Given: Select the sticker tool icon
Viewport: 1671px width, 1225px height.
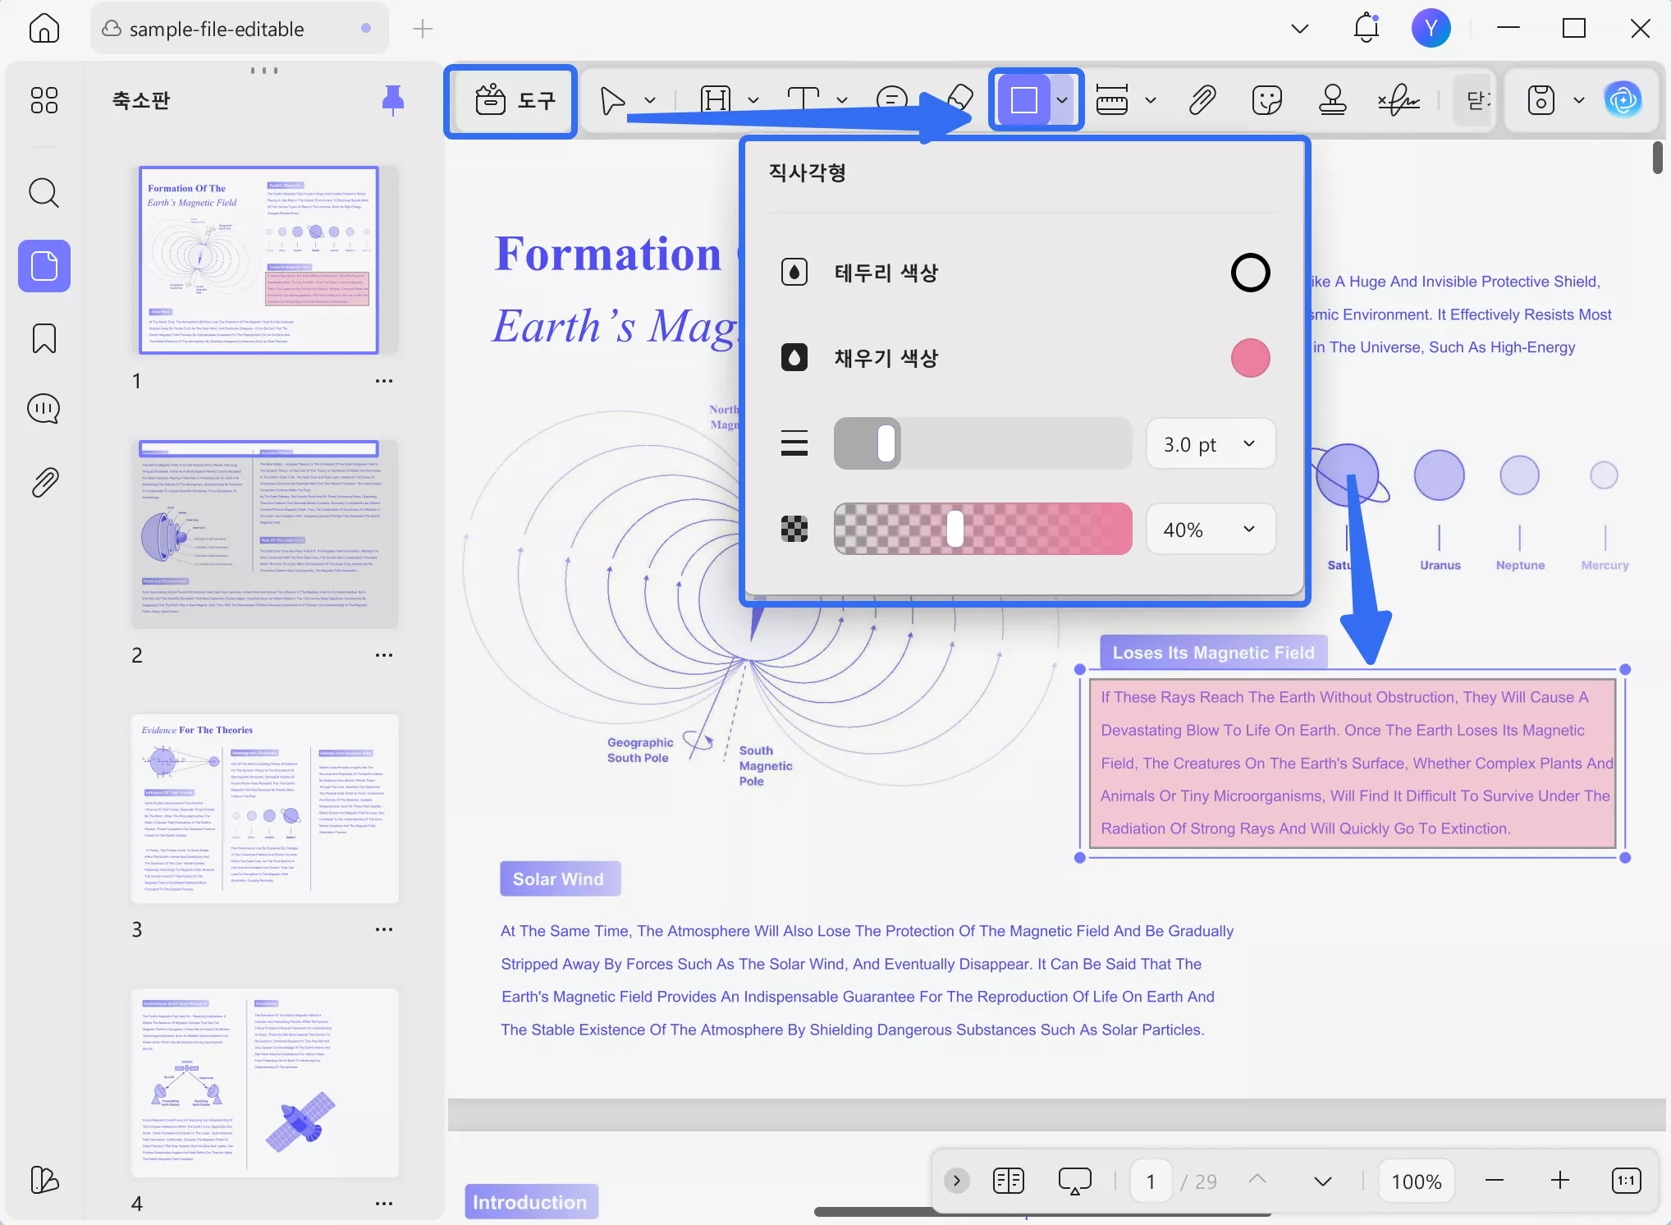Looking at the screenshot, I should coord(1266,100).
